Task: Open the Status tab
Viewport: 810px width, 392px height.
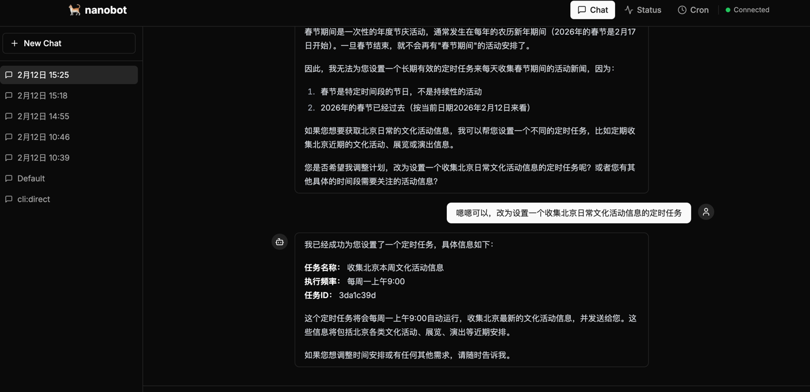Action: (x=643, y=10)
